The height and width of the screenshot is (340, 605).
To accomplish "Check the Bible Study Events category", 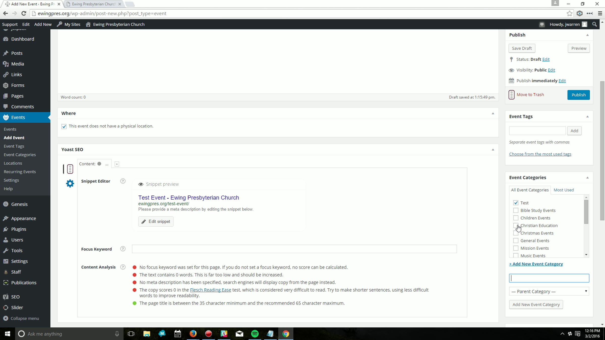I will pos(516,210).
